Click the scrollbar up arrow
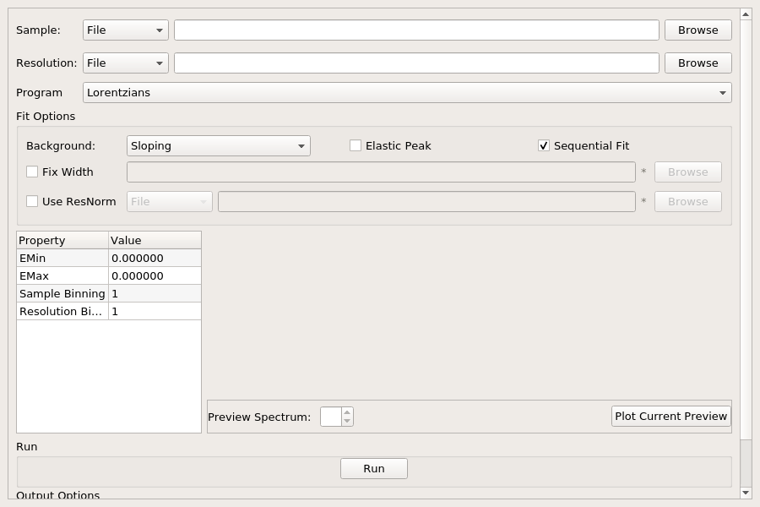This screenshot has height=507, width=760. (x=746, y=14)
